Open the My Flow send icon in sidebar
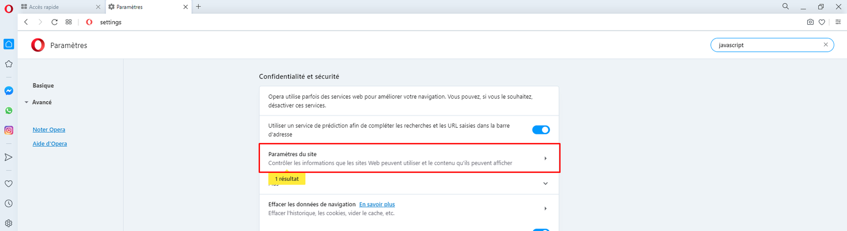 [x=9, y=157]
